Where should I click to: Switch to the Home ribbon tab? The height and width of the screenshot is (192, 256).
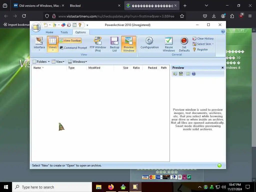pos(49,32)
